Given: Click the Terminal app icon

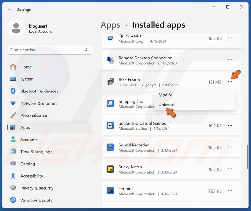Looking at the screenshot, I should point(111,191).
